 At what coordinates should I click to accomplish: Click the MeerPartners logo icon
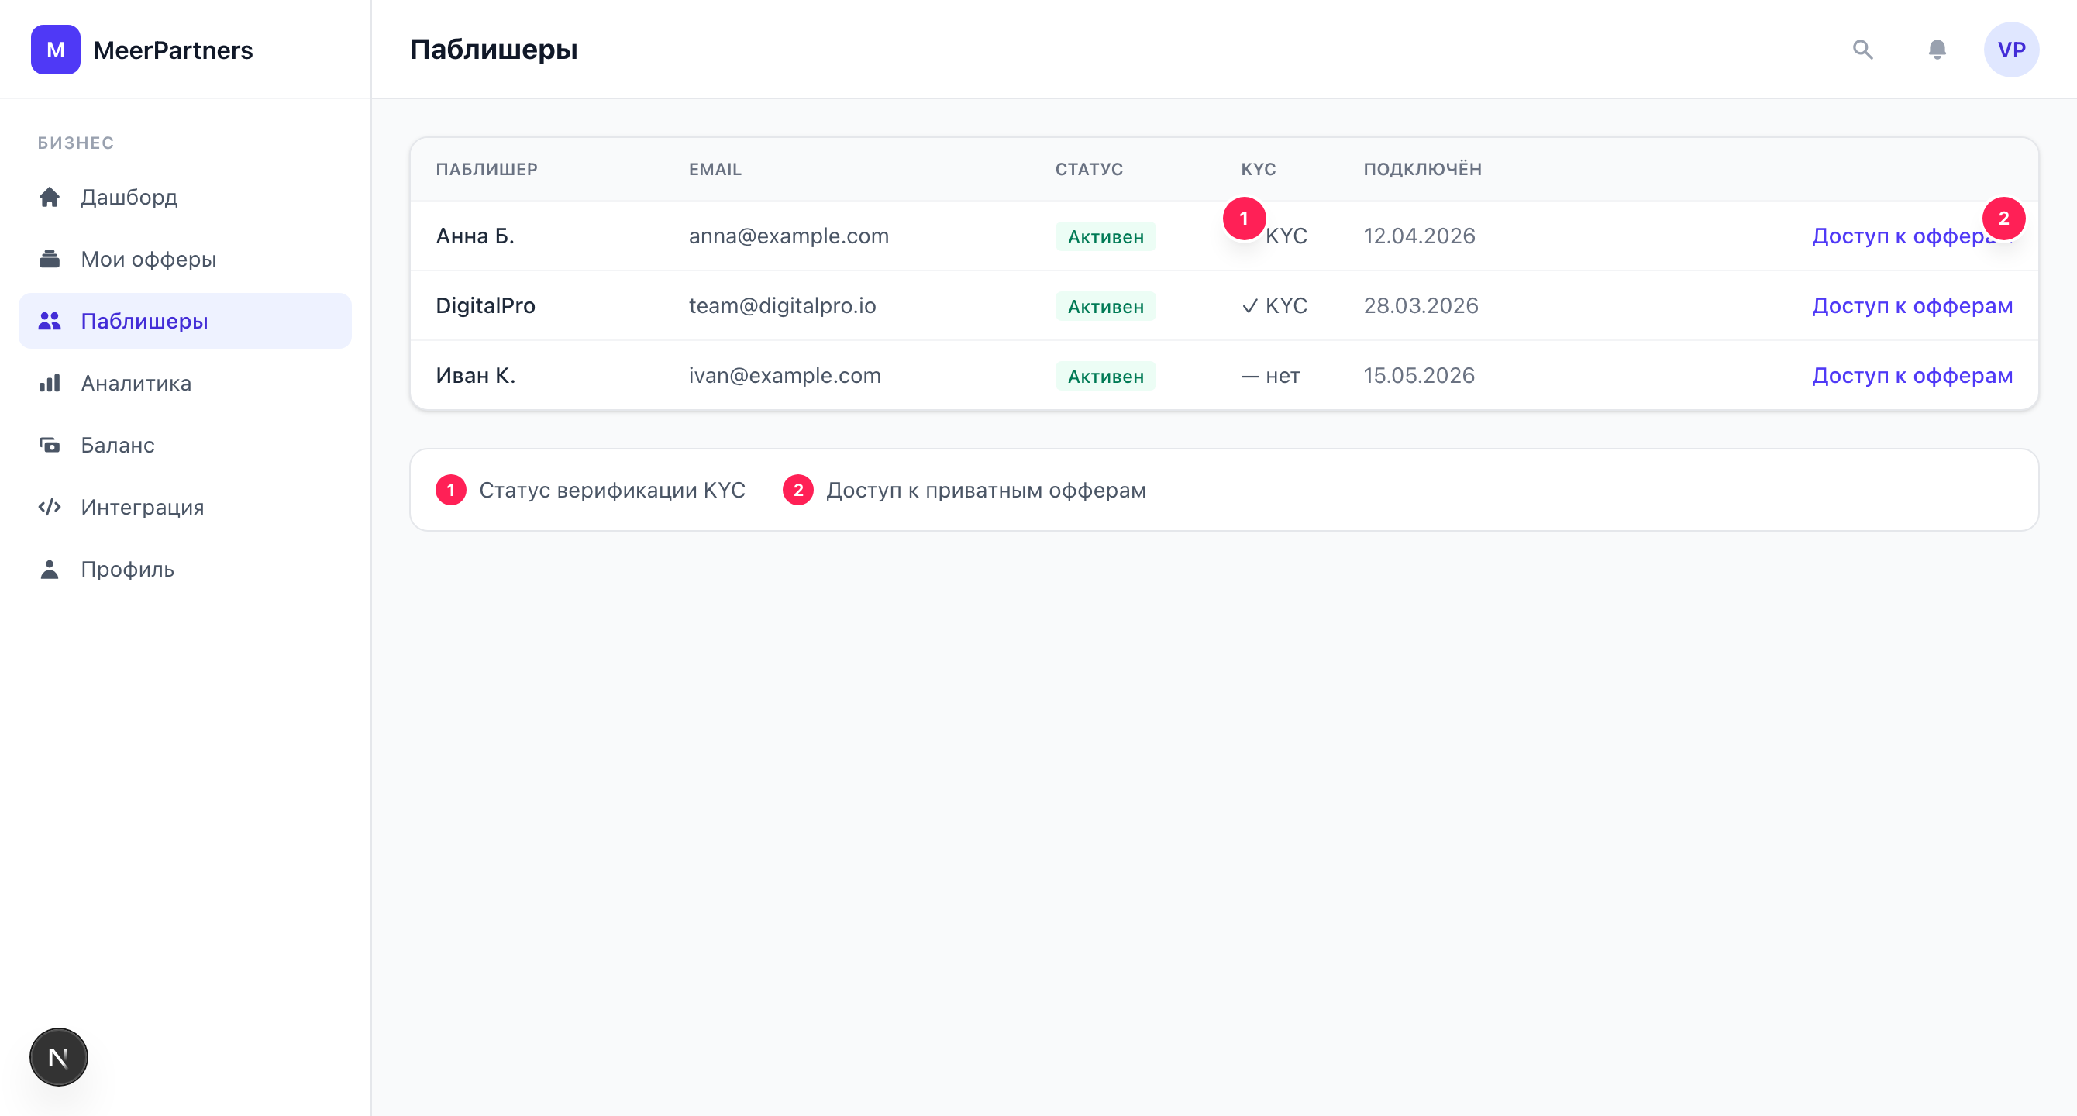56,50
